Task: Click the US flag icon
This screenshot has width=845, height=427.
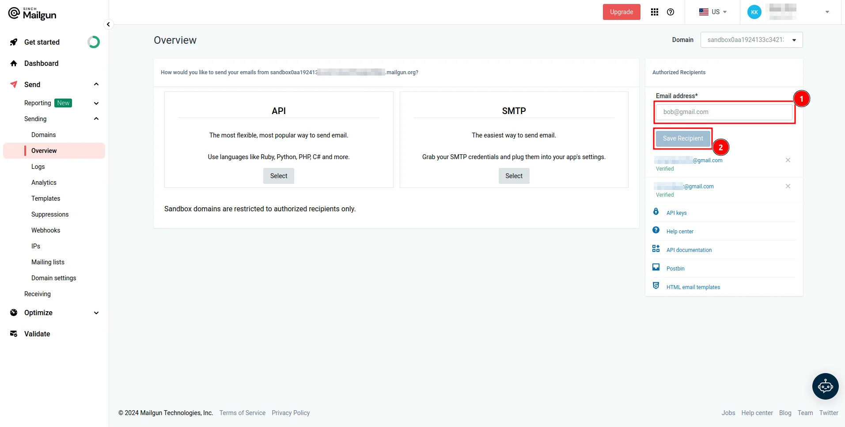Action: tap(704, 12)
